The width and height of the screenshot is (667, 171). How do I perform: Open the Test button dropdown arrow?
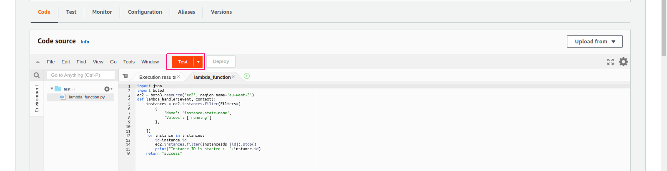(198, 62)
